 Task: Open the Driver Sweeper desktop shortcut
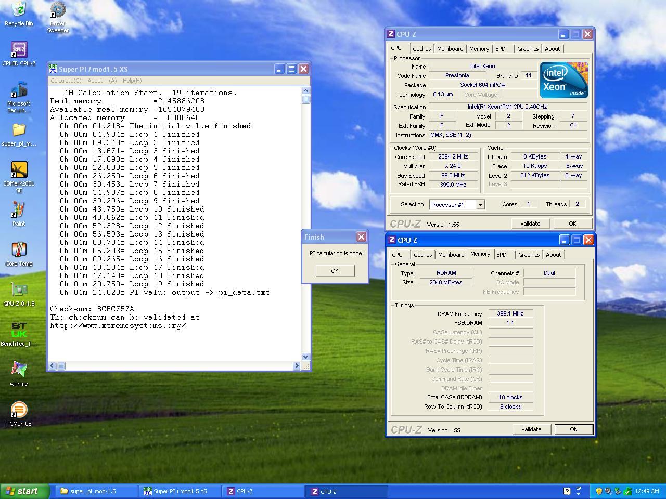(58, 17)
